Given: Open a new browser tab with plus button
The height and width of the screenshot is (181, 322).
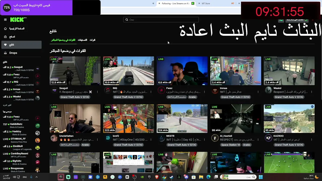Looking at the screenshot, I should [x=153, y=4].
